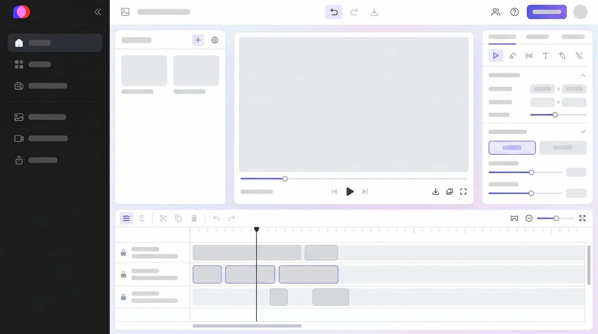Collapse the first properties section chevron
The width and height of the screenshot is (598, 334).
click(583, 75)
